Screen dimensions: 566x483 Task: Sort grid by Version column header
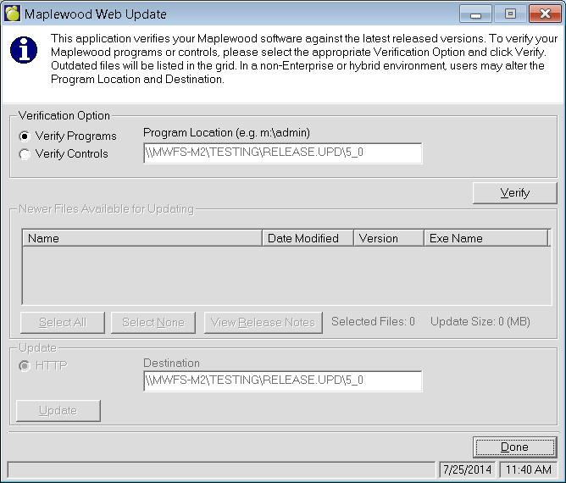388,238
